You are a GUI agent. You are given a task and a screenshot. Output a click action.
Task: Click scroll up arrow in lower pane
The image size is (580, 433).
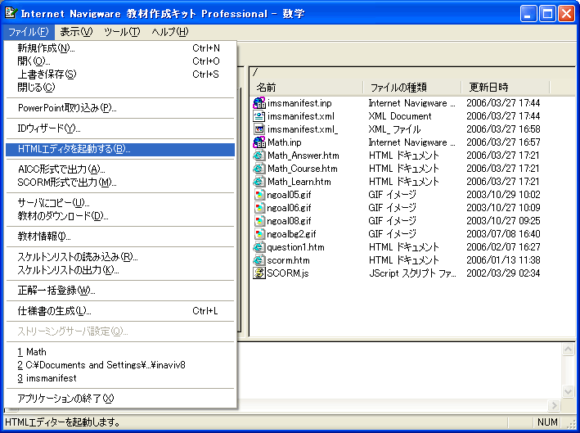click(568, 350)
